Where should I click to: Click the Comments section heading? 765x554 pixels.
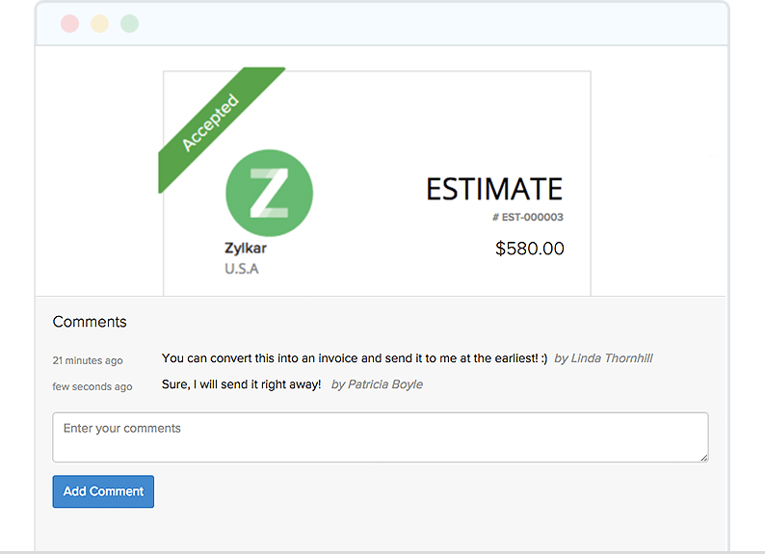[x=90, y=322]
